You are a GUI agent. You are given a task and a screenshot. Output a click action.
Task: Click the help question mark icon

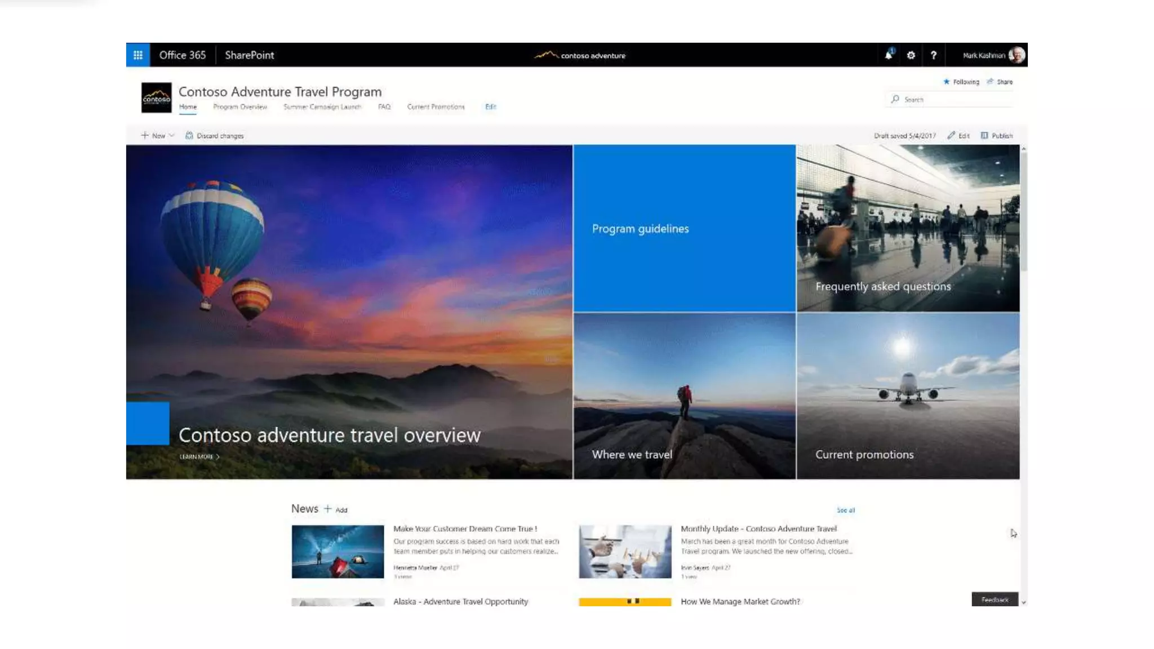pos(934,55)
